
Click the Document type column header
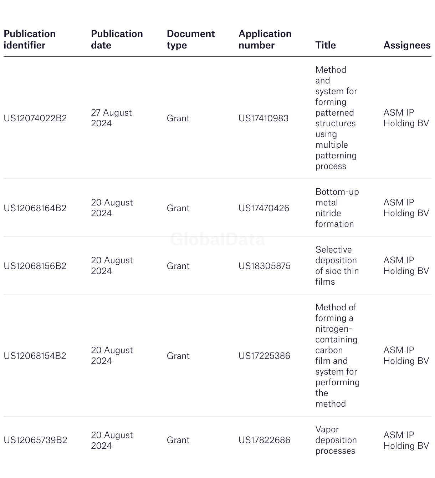[x=191, y=40]
